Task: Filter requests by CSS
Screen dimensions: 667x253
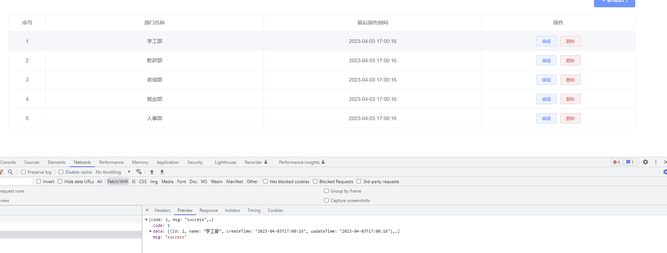Action: [x=143, y=182]
